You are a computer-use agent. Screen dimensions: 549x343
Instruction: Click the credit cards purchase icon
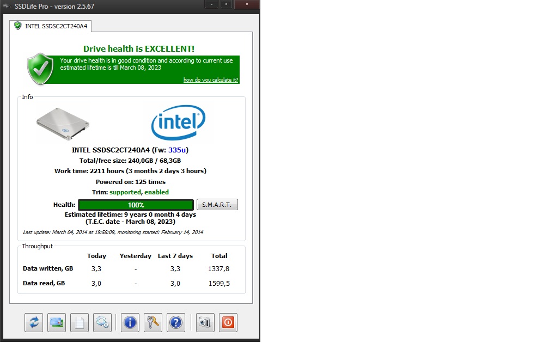pyautogui.click(x=57, y=322)
